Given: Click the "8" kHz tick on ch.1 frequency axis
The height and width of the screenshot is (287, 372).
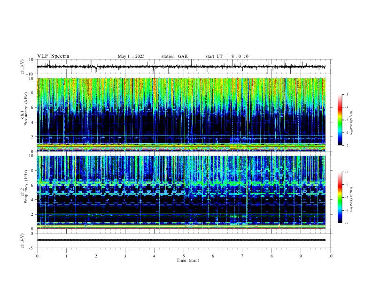Looking at the screenshot, I should point(33,93).
